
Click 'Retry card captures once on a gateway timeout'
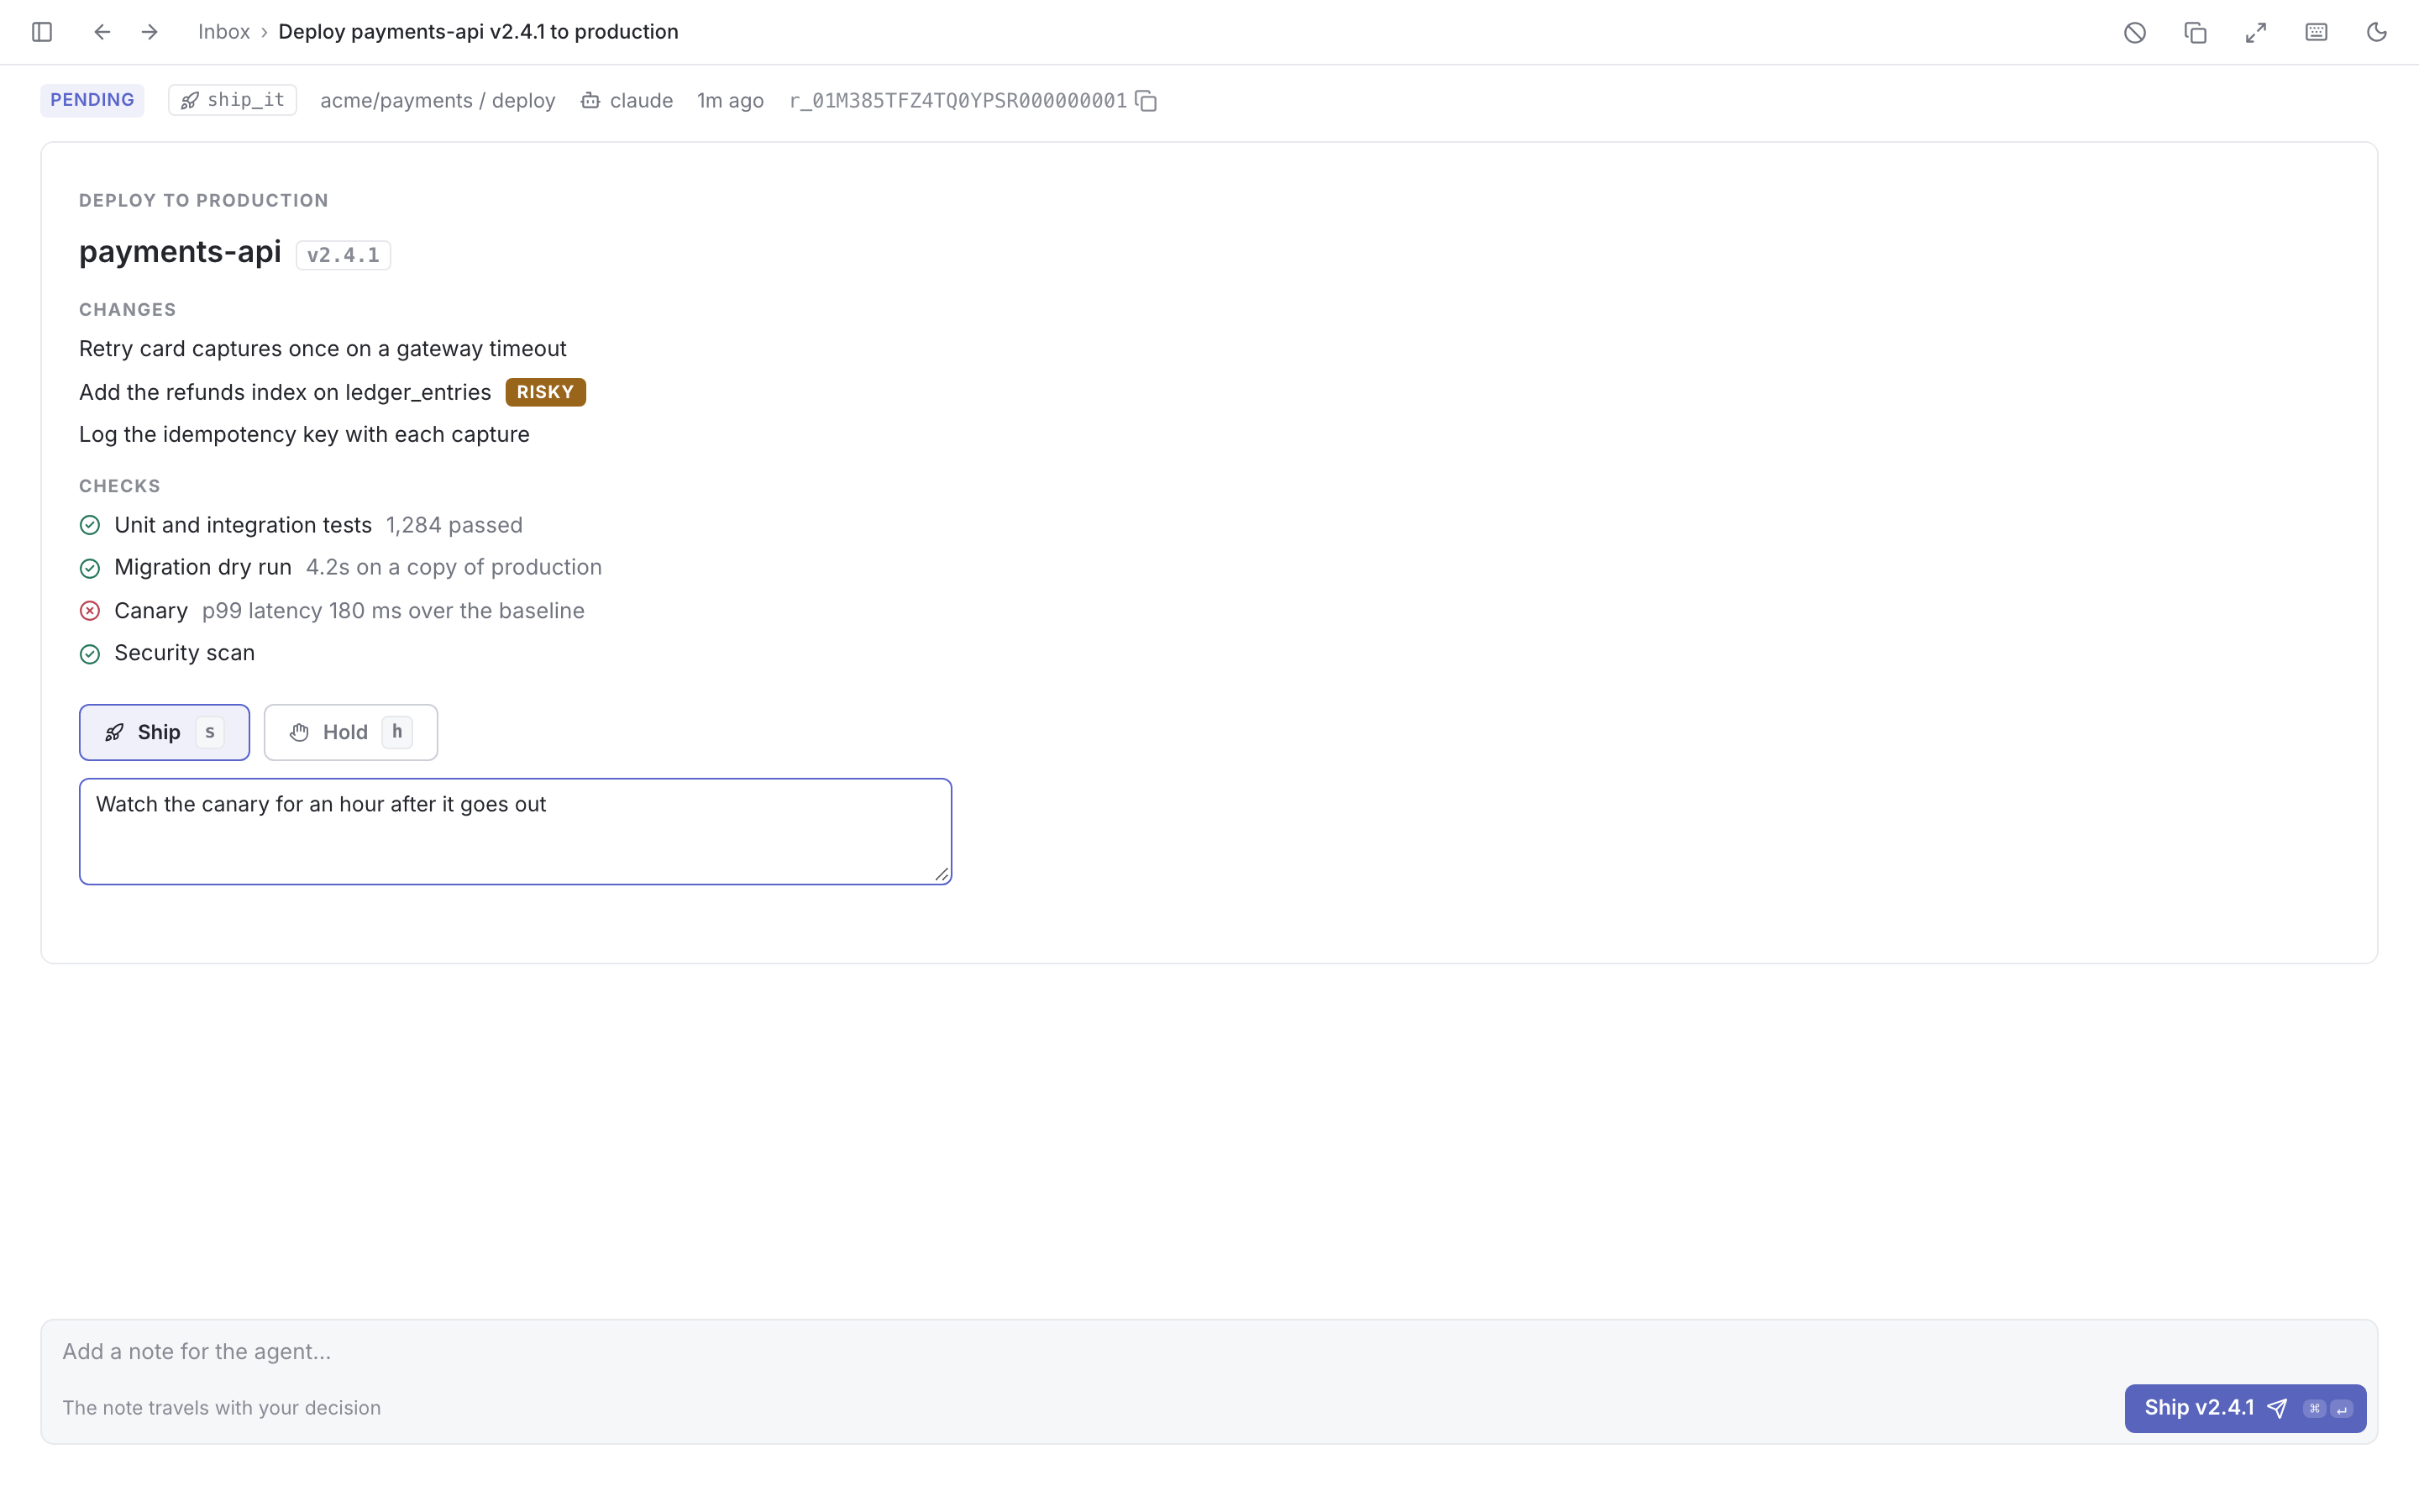tap(323, 349)
